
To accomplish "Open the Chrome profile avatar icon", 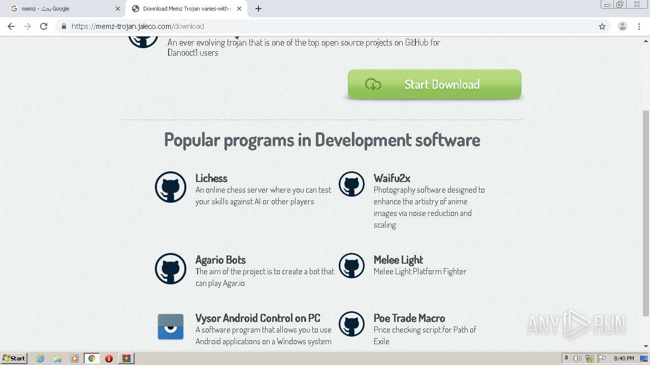I will pos(623,26).
